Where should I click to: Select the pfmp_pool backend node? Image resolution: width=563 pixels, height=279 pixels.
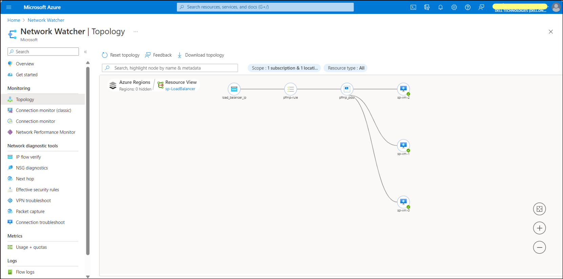(x=347, y=89)
